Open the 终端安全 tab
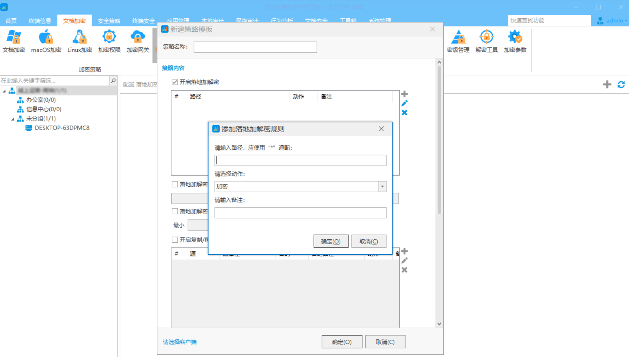The image size is (629, 357). (143, 21)
